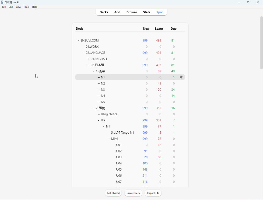Click the Import File button
263x200 pixels.
(x=153, y=193)
